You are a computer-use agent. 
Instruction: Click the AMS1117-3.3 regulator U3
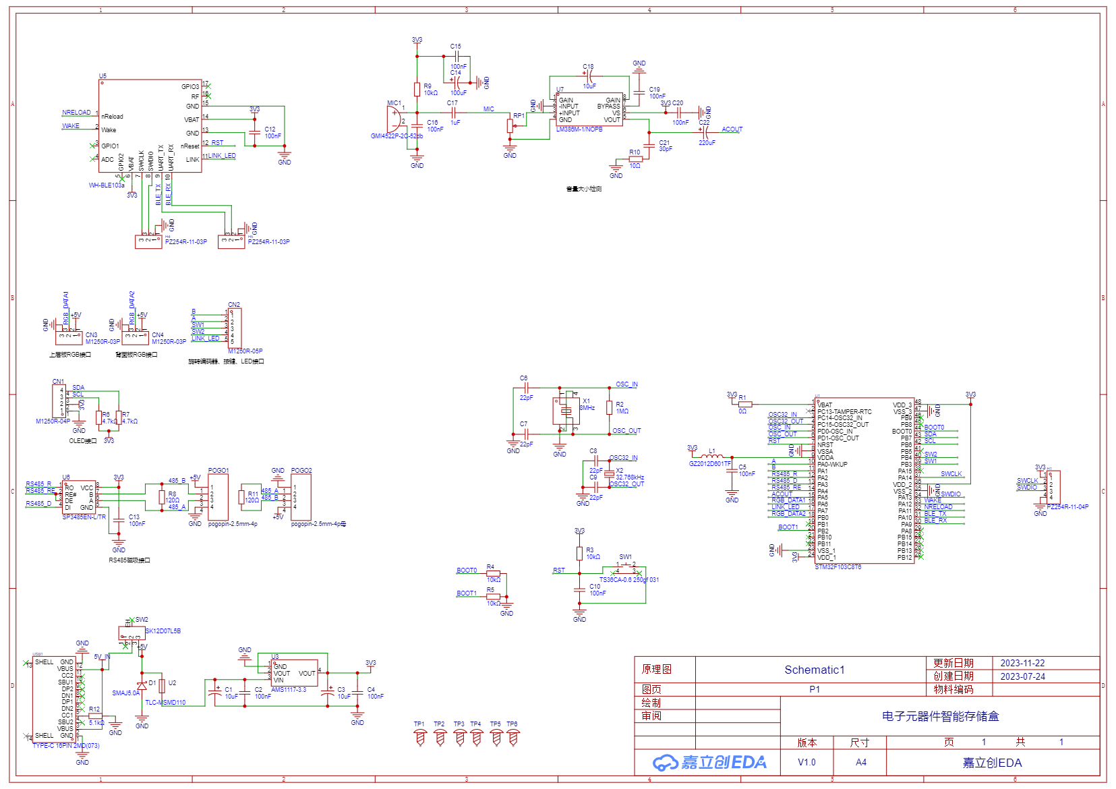point(295,672)
